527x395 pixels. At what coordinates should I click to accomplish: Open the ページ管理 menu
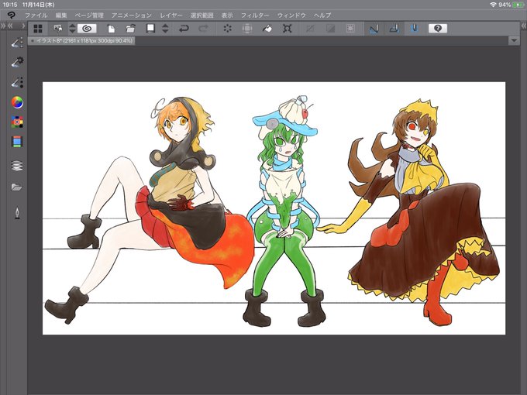(x=89, y=15)
